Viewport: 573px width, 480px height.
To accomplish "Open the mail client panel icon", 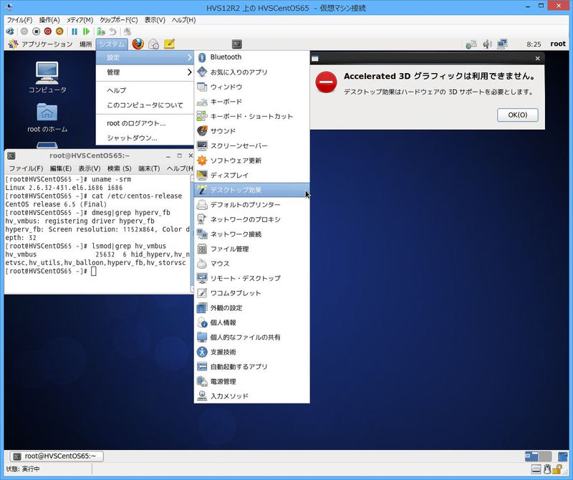I will (153, 44).
